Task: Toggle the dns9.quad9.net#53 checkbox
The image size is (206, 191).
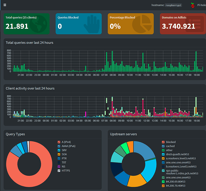Action: pyautogui.click(x=163, y=154)
